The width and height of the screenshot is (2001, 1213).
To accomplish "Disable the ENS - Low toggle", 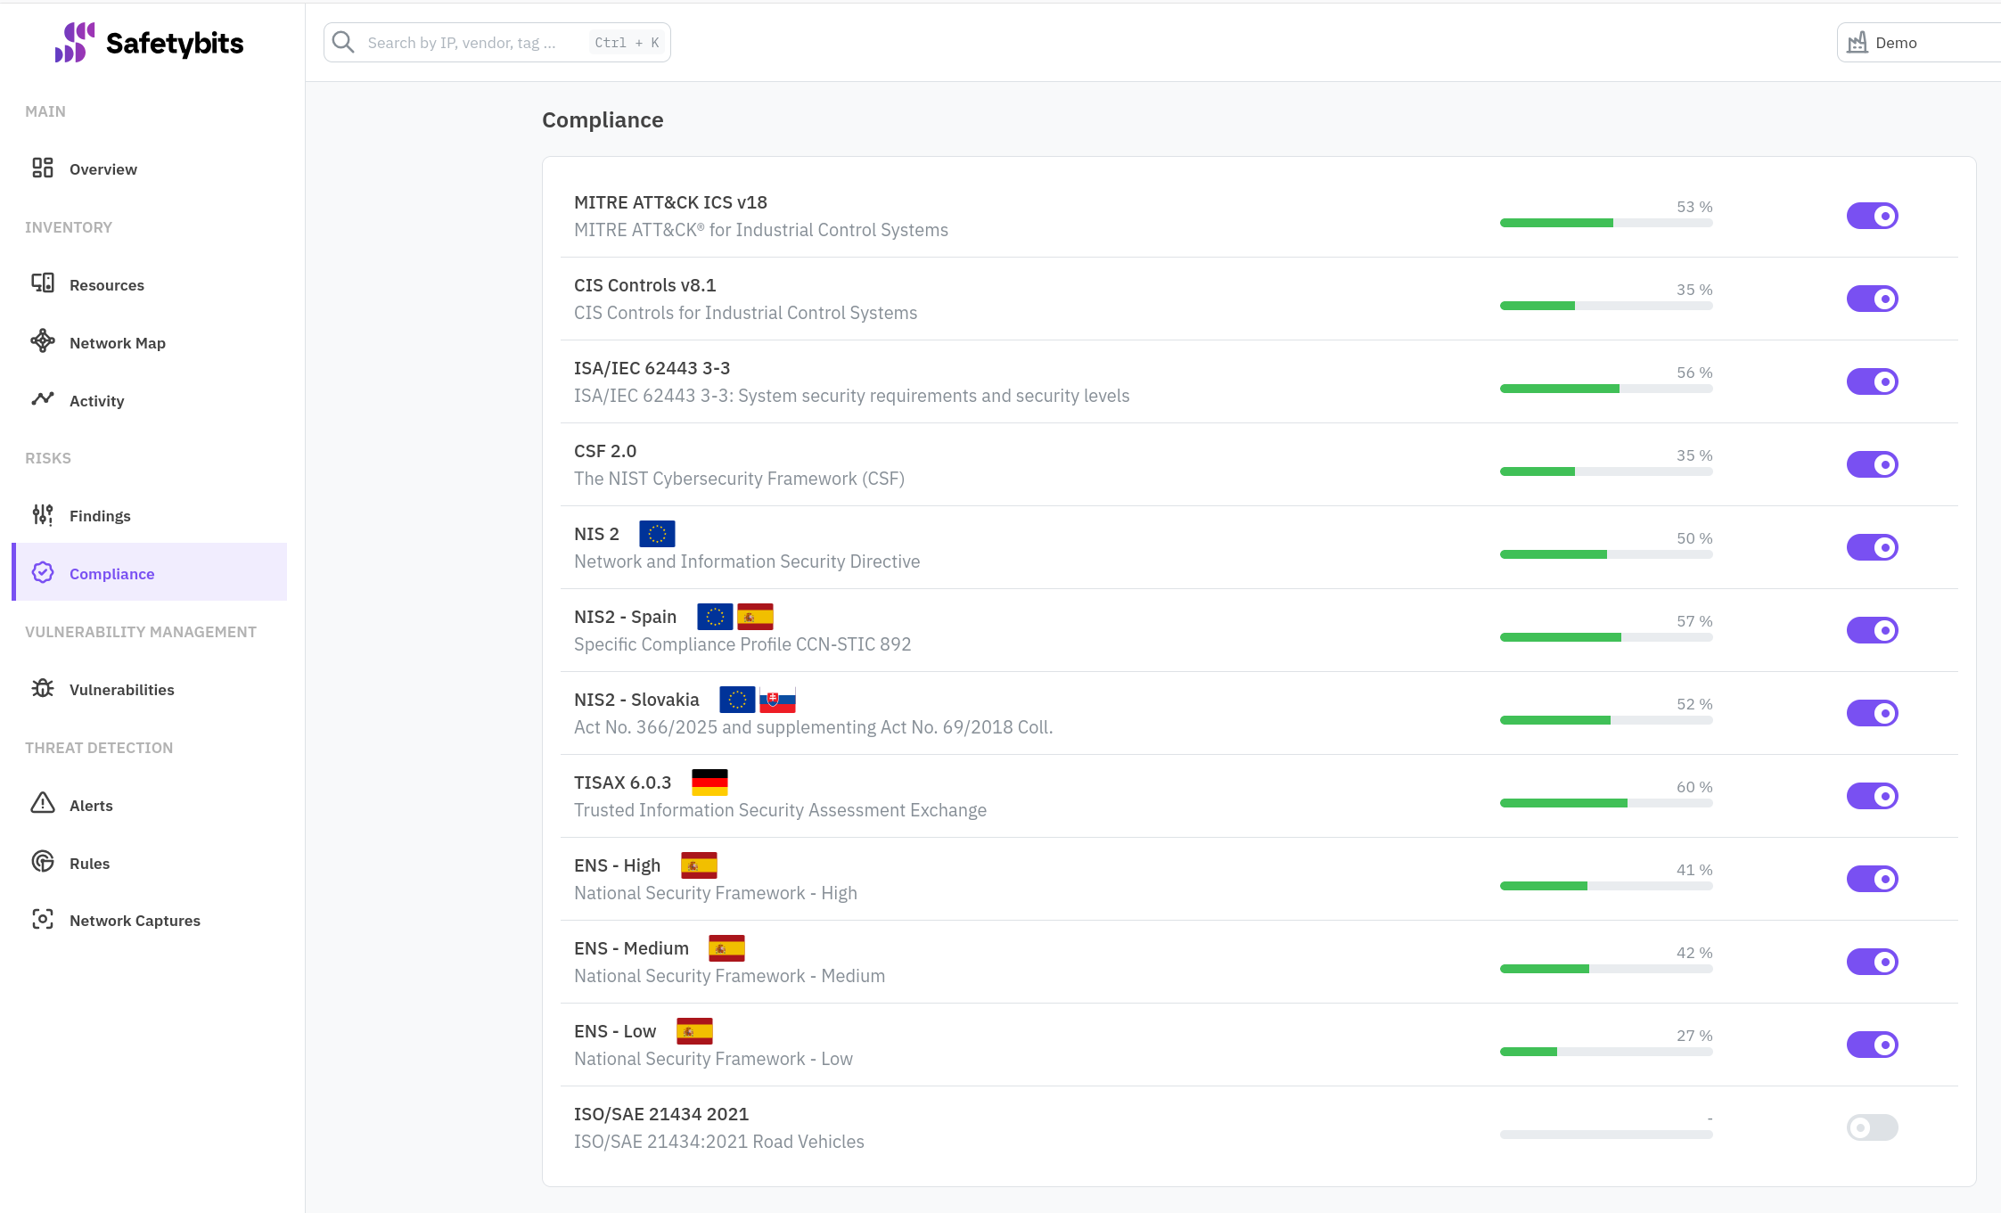I will (1872, 1045).
